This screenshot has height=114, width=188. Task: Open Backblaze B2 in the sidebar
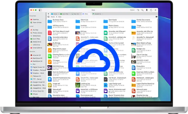pos(36,58)
